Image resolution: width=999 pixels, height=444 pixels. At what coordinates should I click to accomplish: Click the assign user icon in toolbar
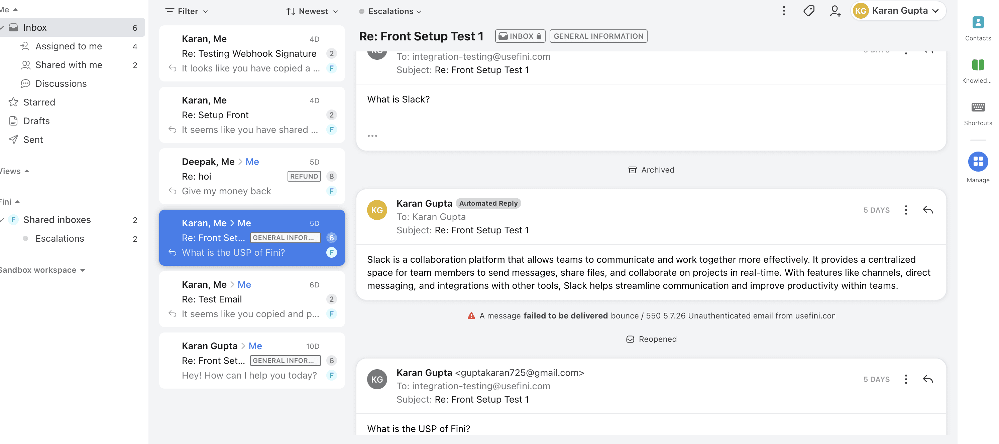click(835, 11)
